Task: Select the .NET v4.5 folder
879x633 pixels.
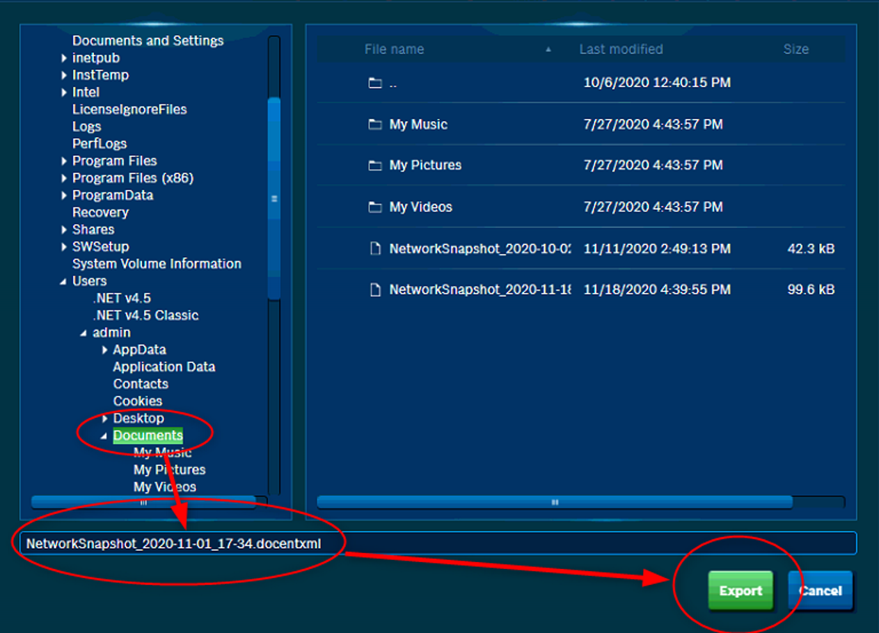Action: [121, 298]
